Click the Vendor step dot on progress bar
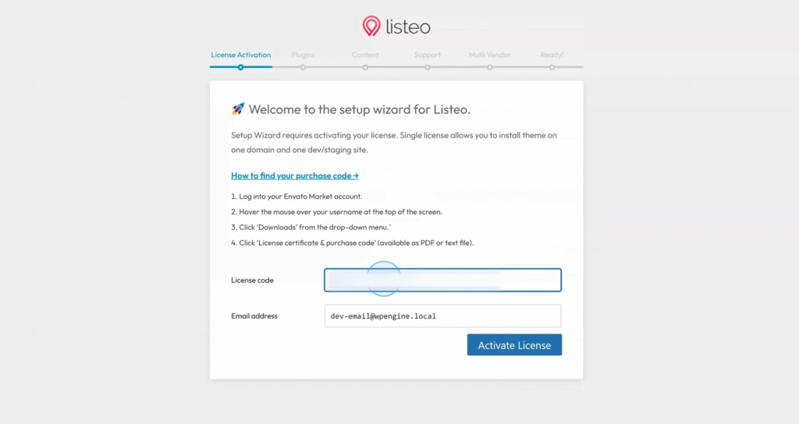The width and height of the screenshot is (799, 424). click(490, 67)
